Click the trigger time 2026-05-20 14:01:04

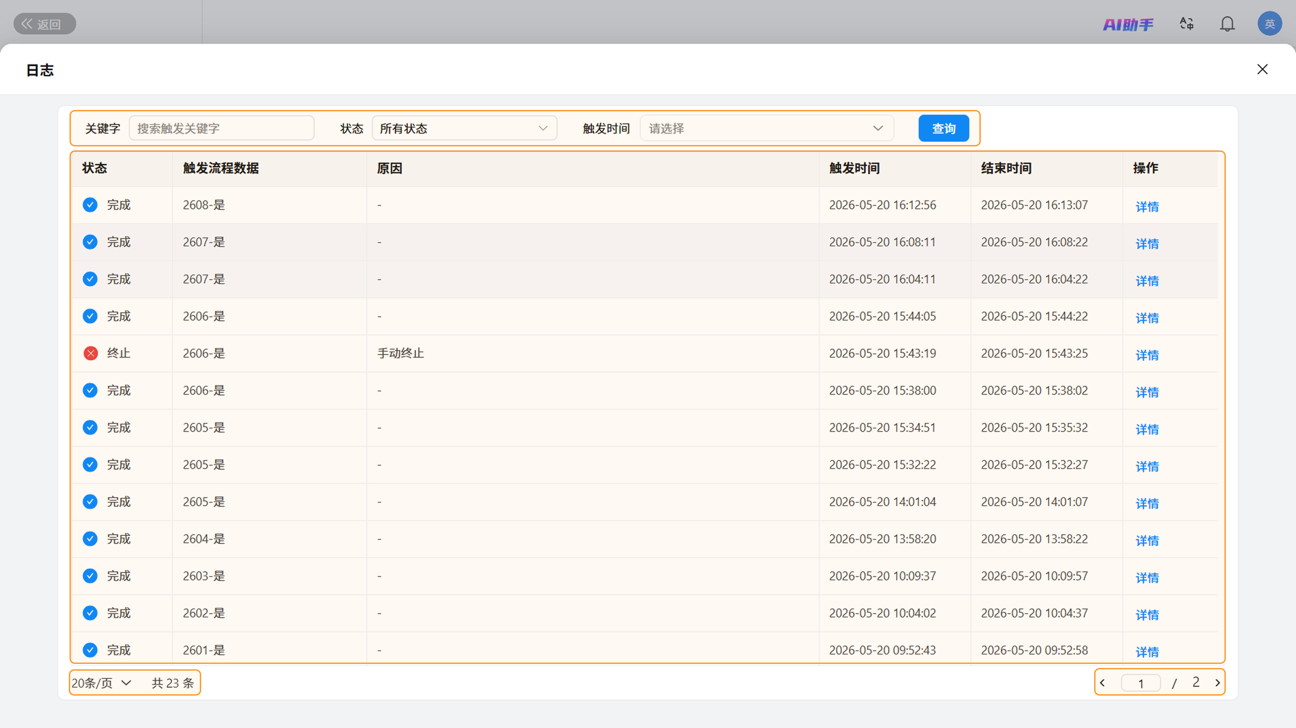(x=883, y=502)
